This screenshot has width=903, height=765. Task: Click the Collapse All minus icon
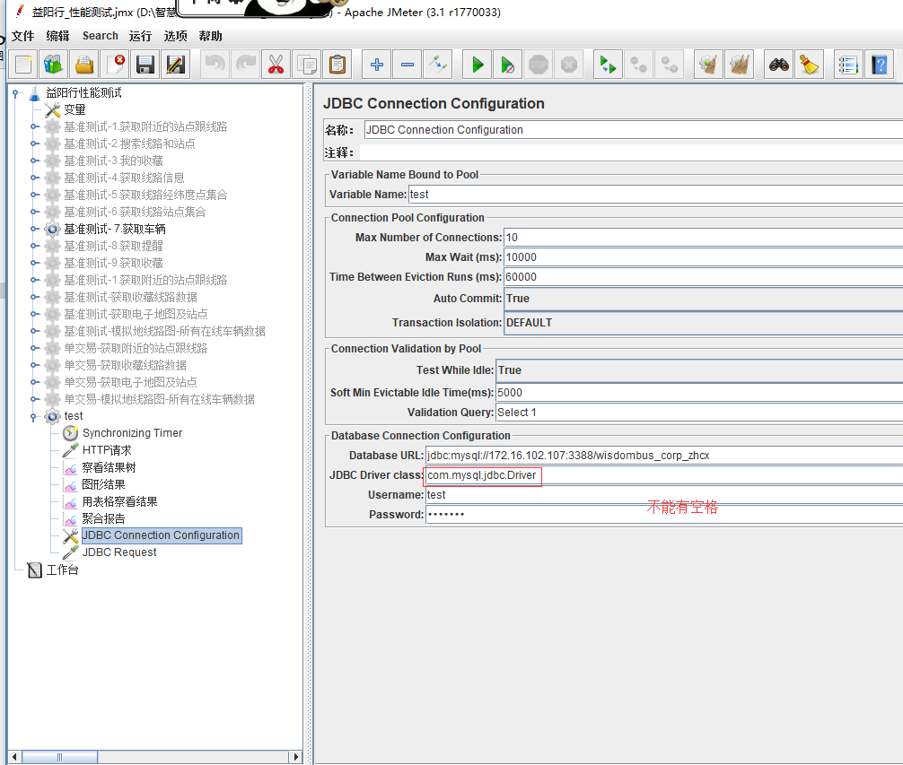pyautogui.click(x=408, y=65)
